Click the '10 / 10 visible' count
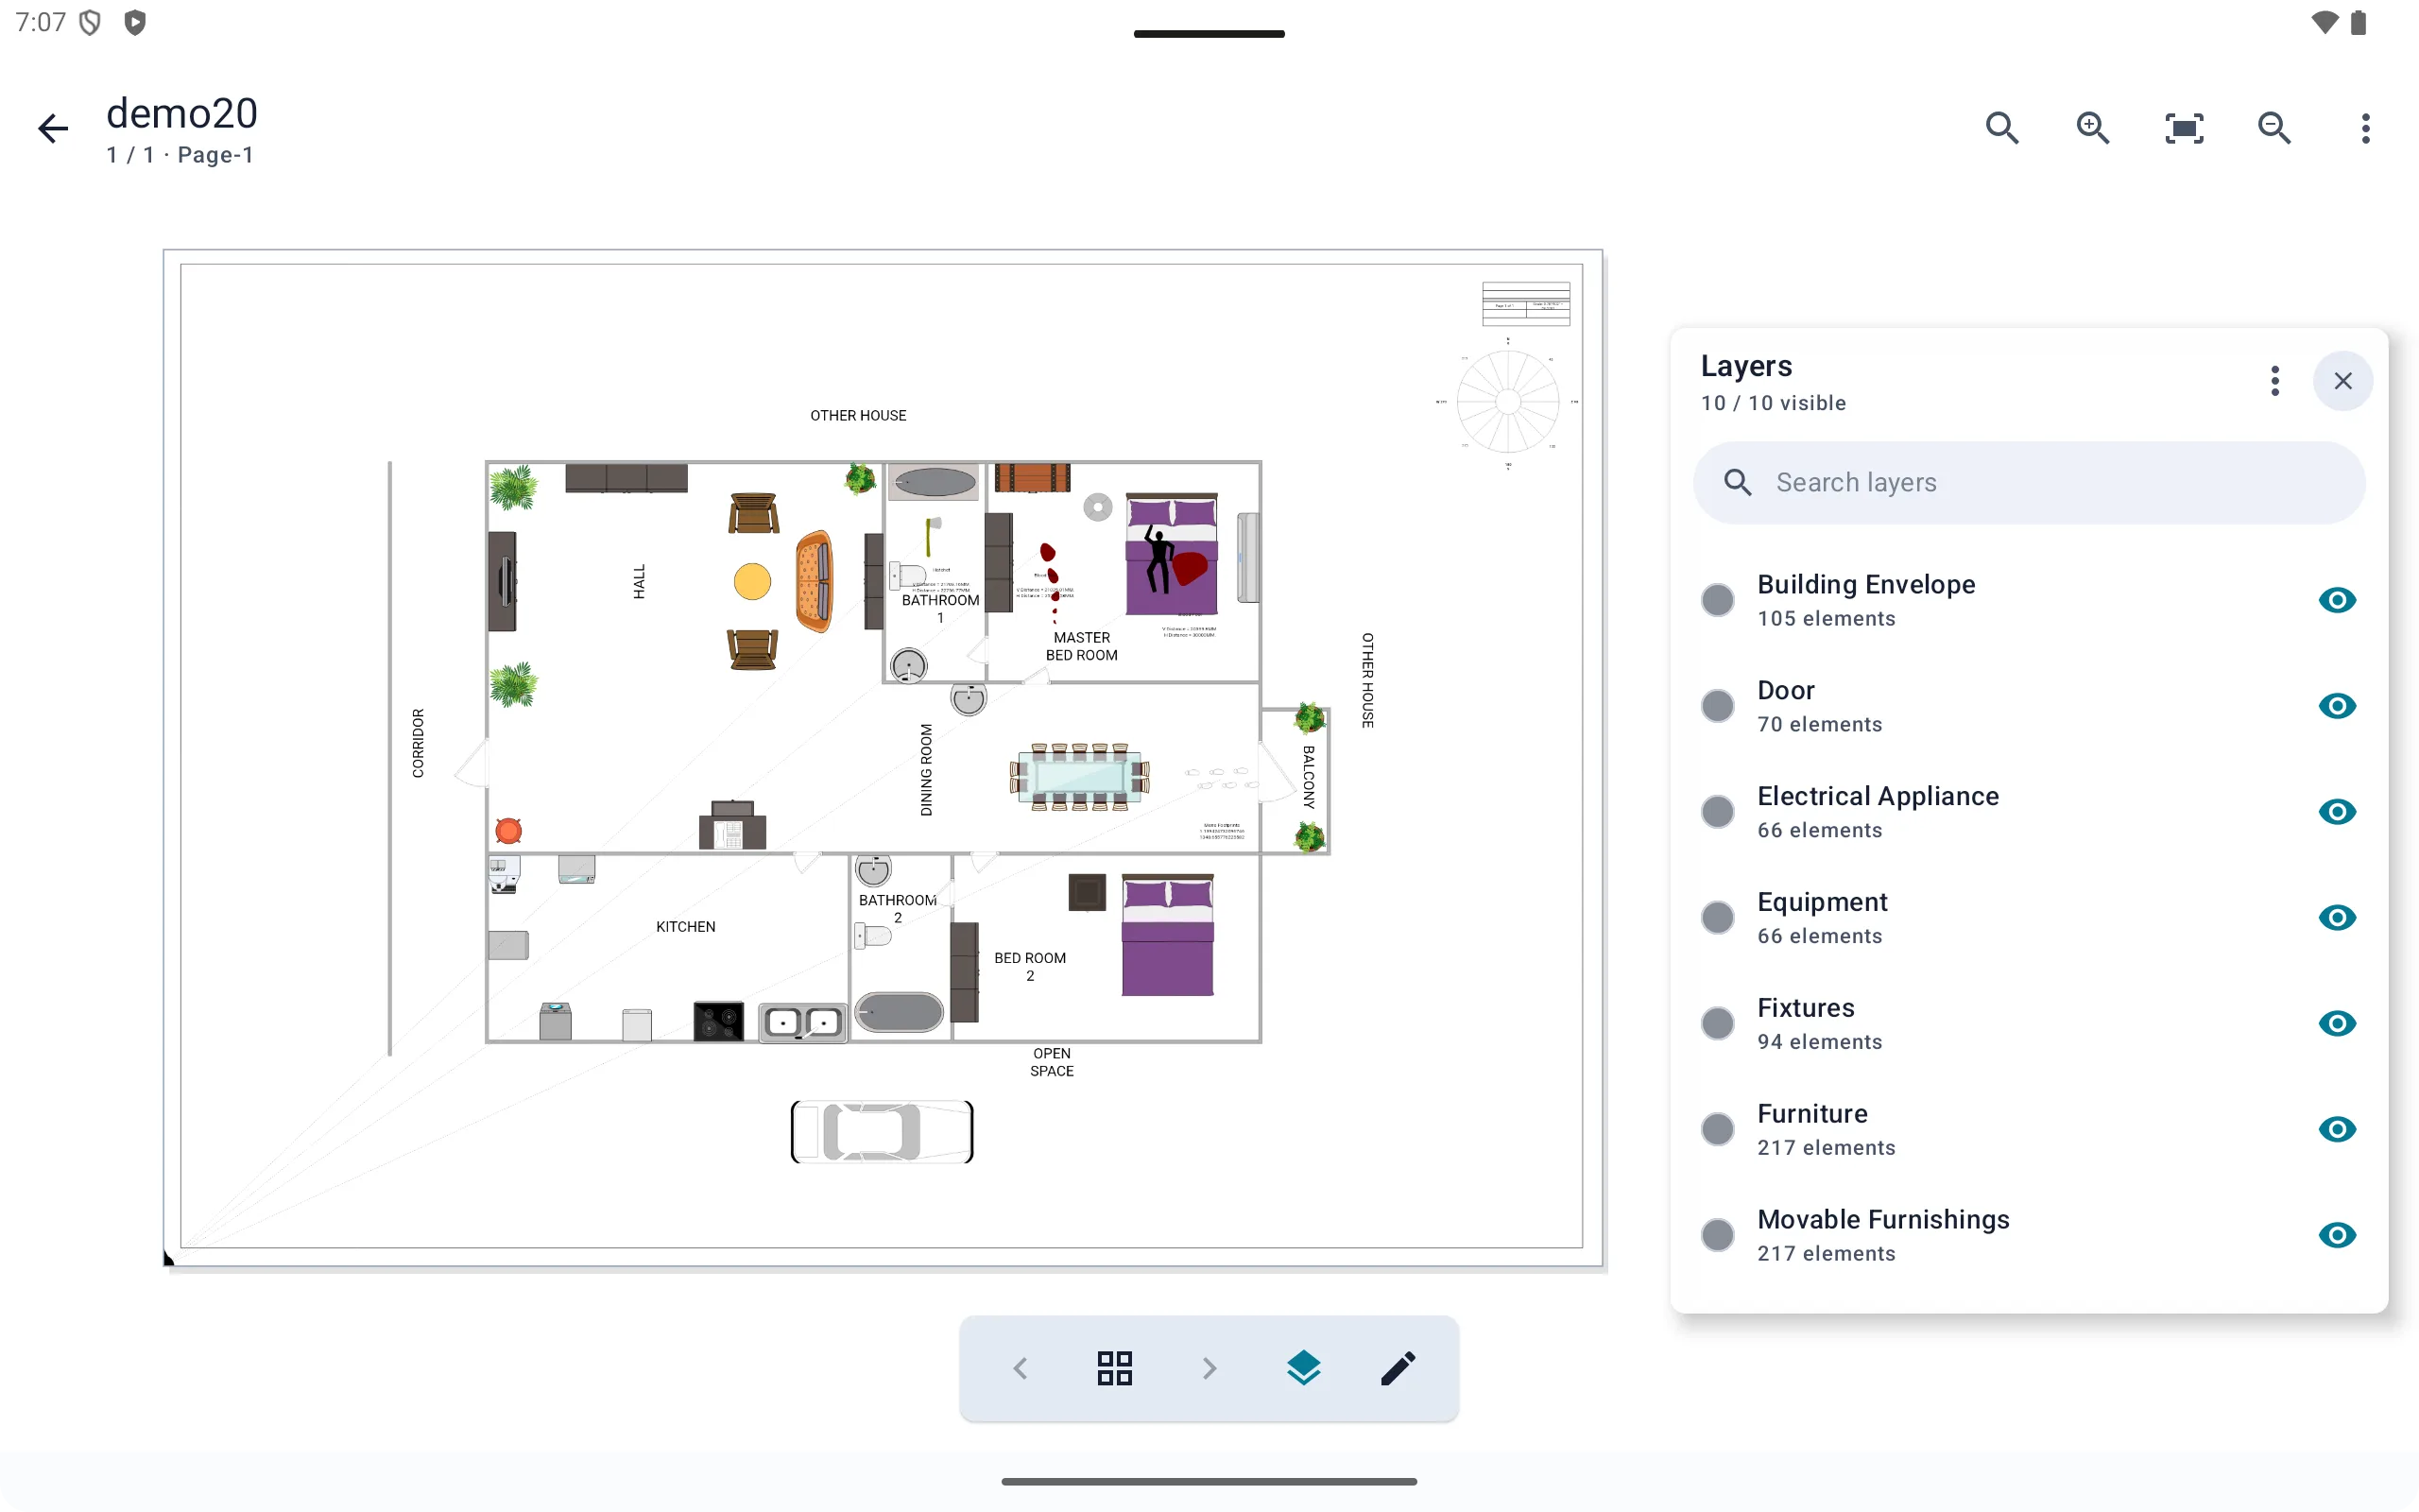2419x1512 pixels. click(x=1774, y=403)
